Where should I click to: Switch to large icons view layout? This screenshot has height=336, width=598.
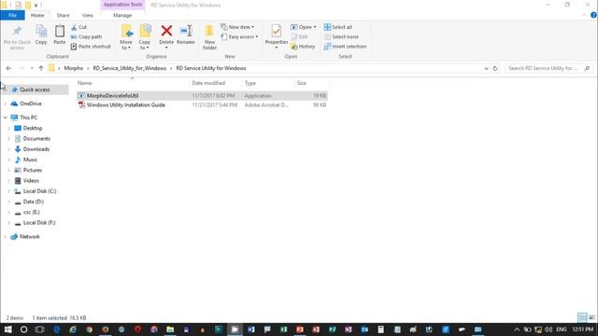pyautogui.click(x=591, y=317)
